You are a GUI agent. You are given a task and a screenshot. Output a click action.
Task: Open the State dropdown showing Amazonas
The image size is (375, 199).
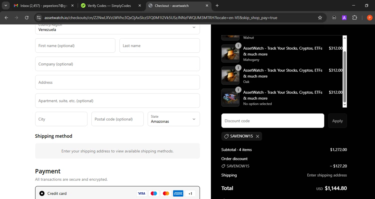(174, 119)
